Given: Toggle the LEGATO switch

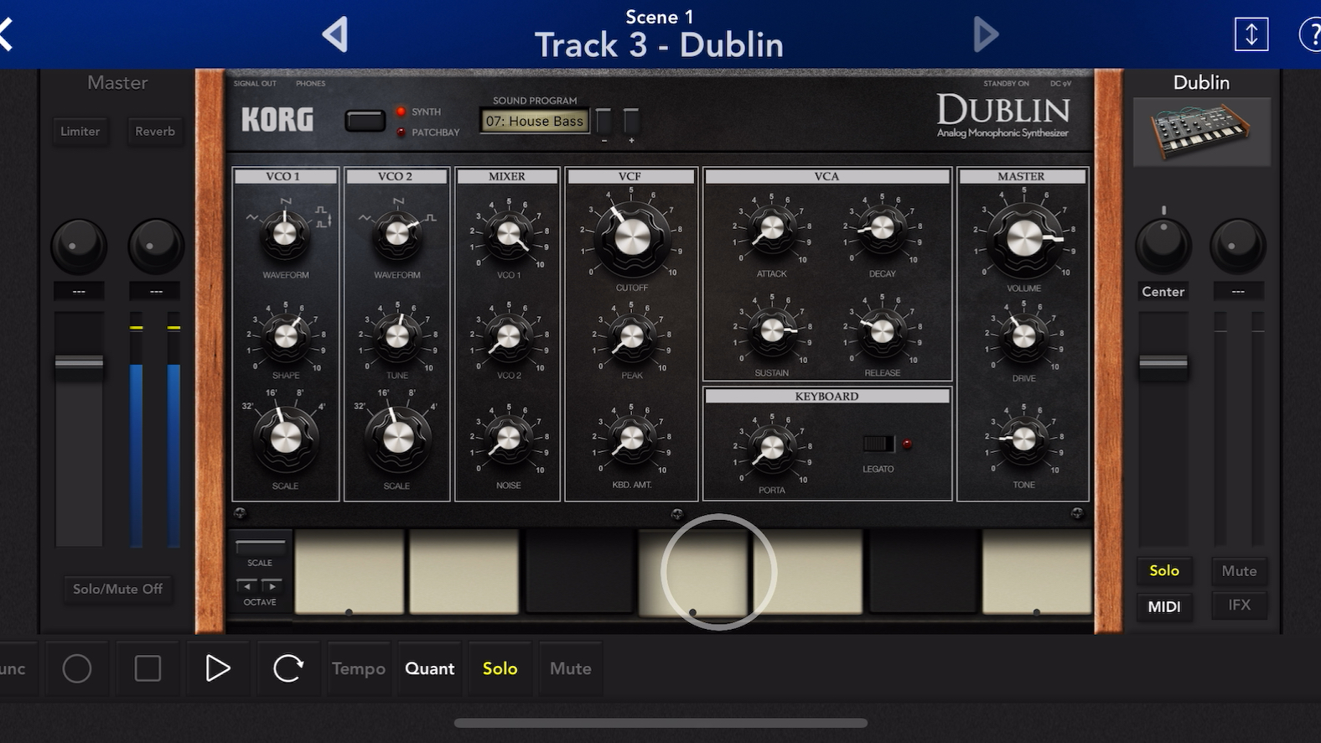Looking at the screenshot, I should point(878,444).
